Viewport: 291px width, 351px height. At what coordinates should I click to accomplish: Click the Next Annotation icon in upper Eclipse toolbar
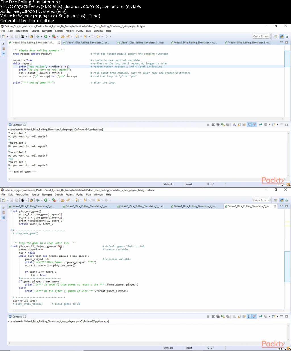[76, 36]
